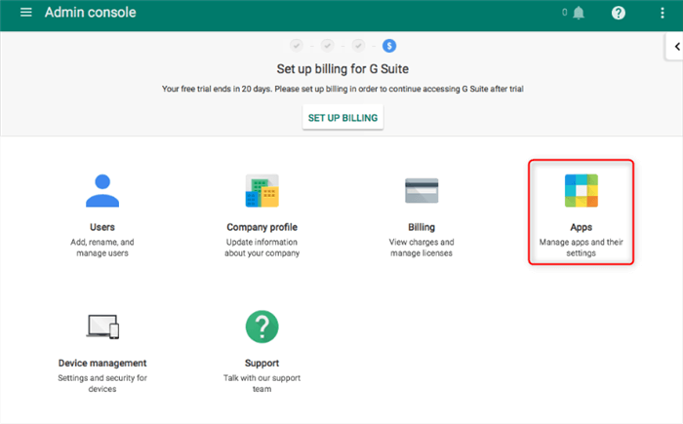Open the Support question mark icon
This screenshot has width=683, height=424.
click(x=261, y=328)
